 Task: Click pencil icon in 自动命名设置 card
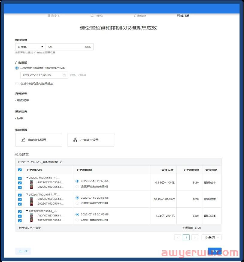tap(23, 140)
